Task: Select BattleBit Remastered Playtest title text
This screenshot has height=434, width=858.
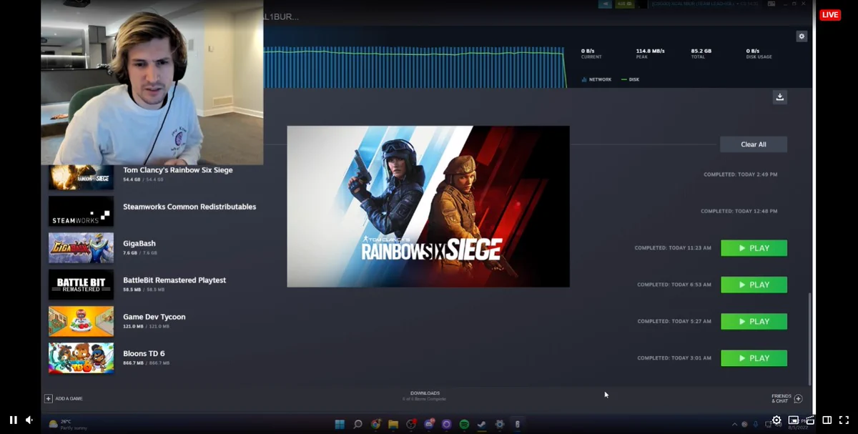Action: click(174, 280)
